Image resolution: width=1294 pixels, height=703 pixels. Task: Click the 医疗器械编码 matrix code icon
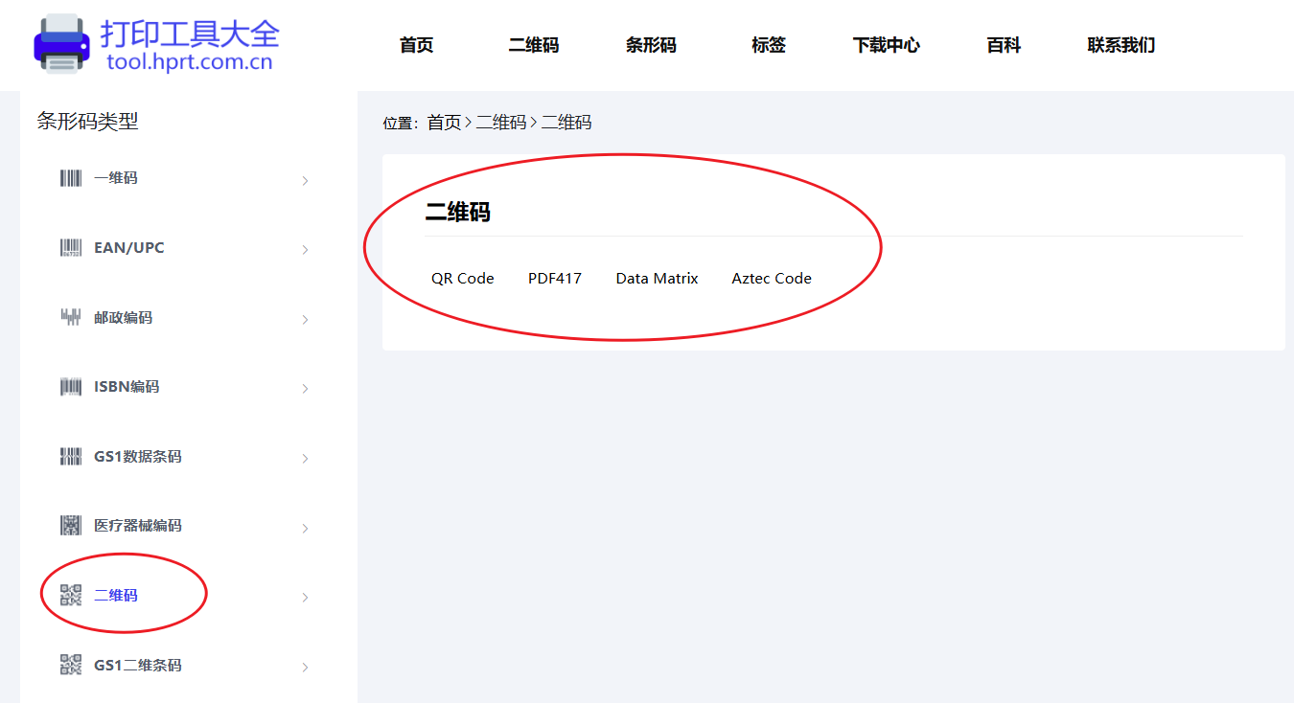[x=71, y=526]
